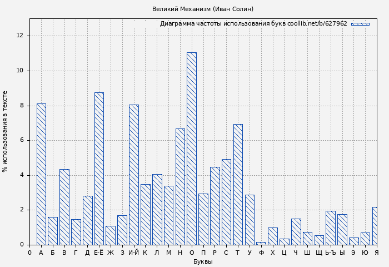Click the y-axis title % использования в тексте
The image size is (389, 267).
point(6,131)
